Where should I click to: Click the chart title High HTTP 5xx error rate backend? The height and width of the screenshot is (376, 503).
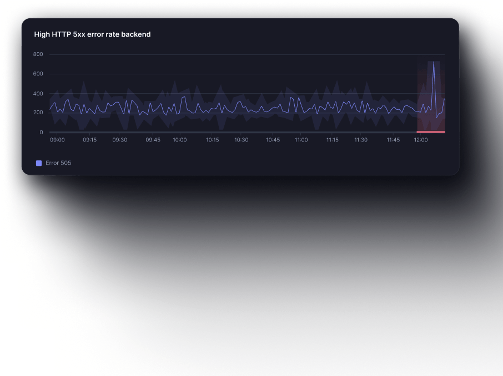click(92, 34)
